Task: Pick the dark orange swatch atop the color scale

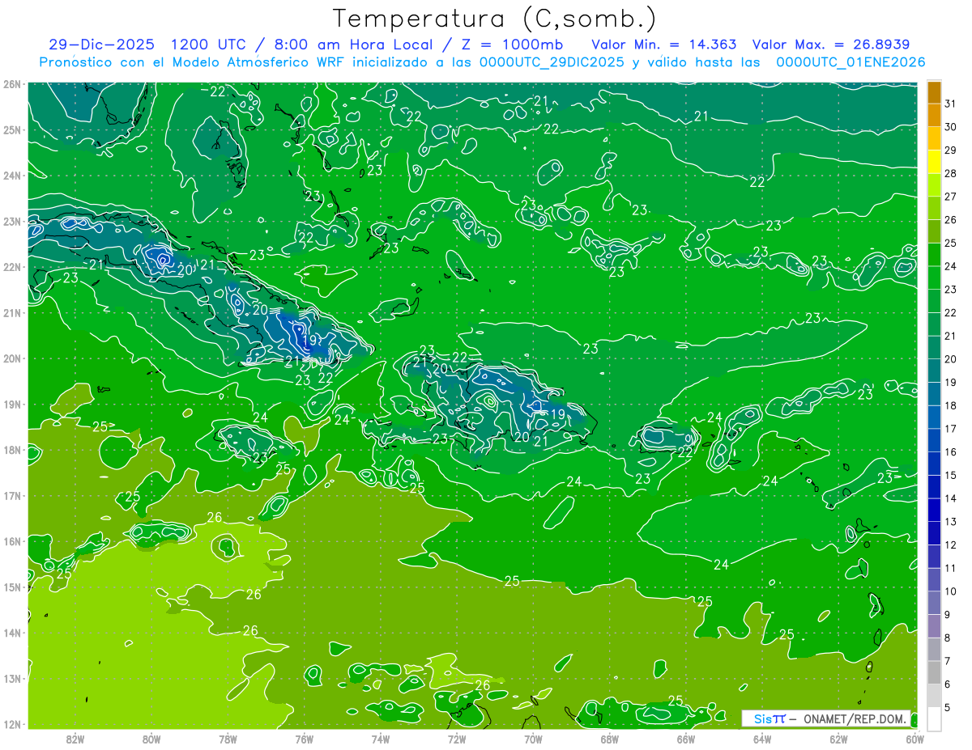Action: 934,93
